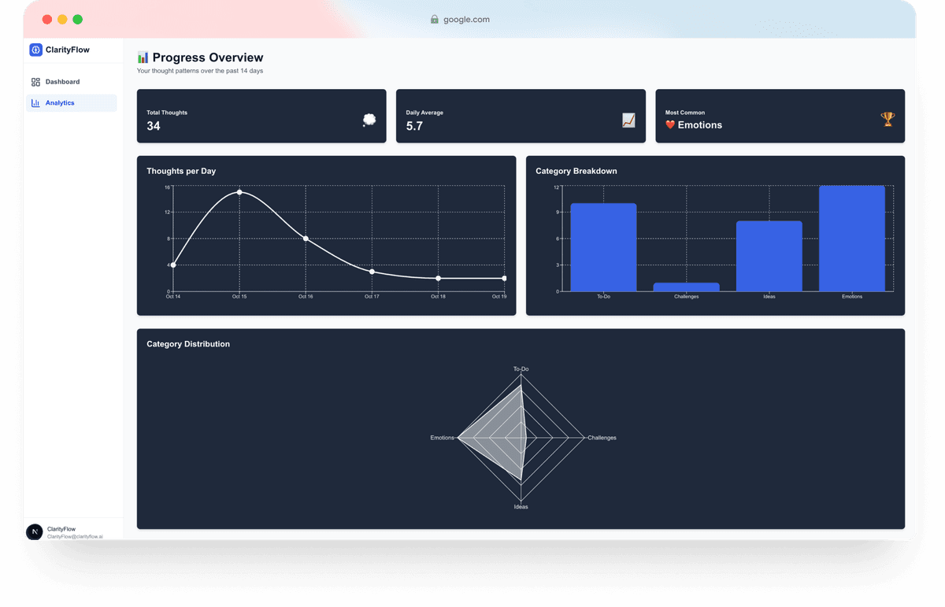Image resolution: width=945 pixels, height=607 pixels.
Task: Select the Dashboard grid icon in sidebar
Action: point(35,82)
